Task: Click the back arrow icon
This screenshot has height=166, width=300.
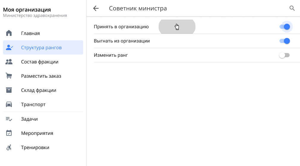Action: tap(96, 8)
